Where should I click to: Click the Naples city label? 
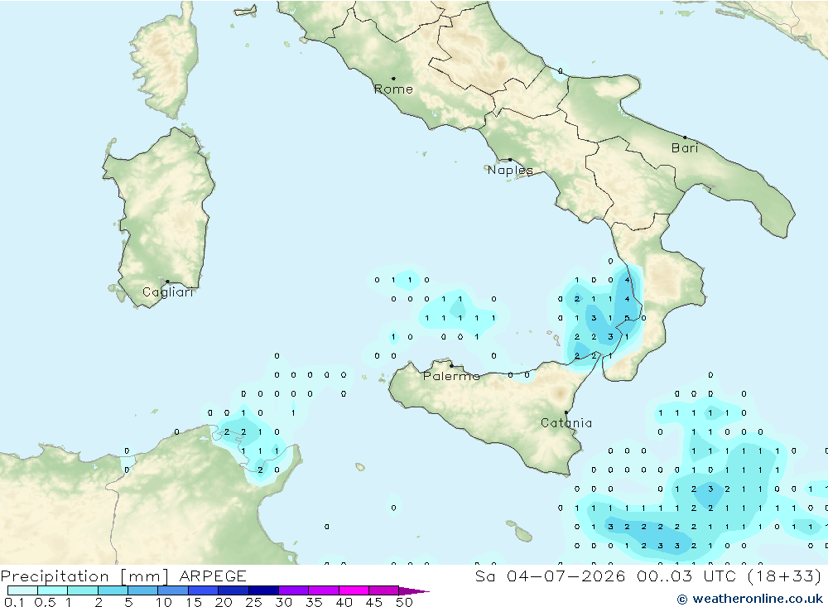(510, 170)
